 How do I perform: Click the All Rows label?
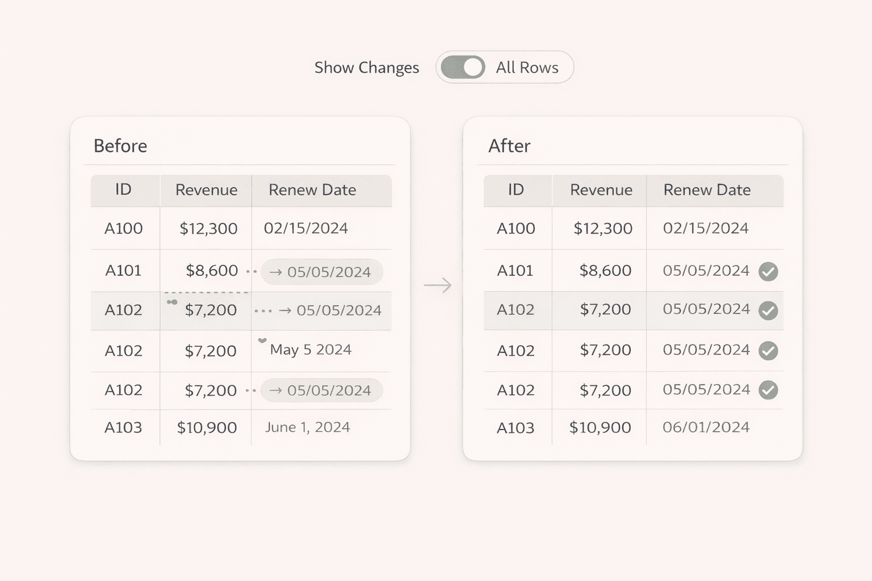pos(527,68)
